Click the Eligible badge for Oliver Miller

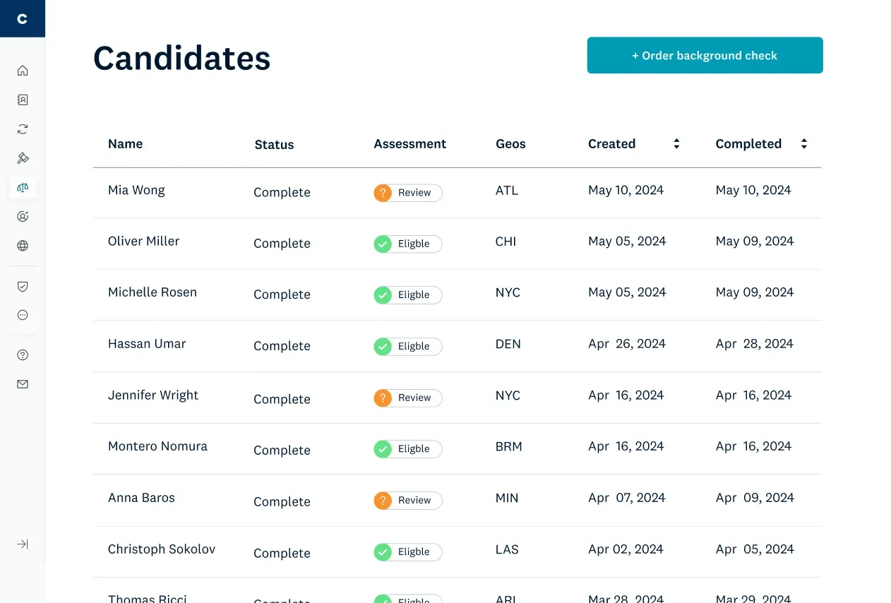pyautogui.click(x=408, y=244)
